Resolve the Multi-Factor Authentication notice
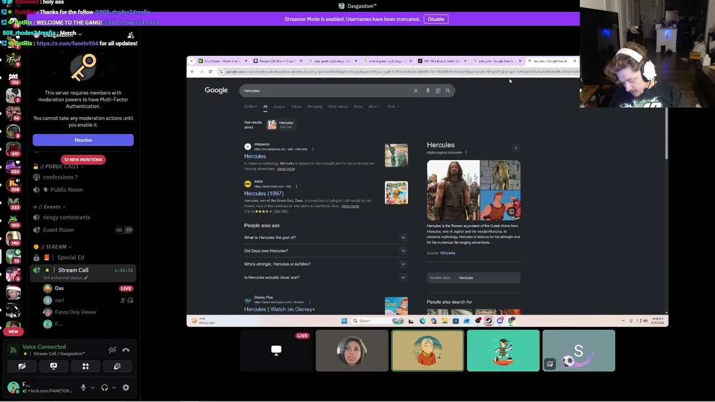The width and height of the screenshot is (715, 402). pos(83,140)
